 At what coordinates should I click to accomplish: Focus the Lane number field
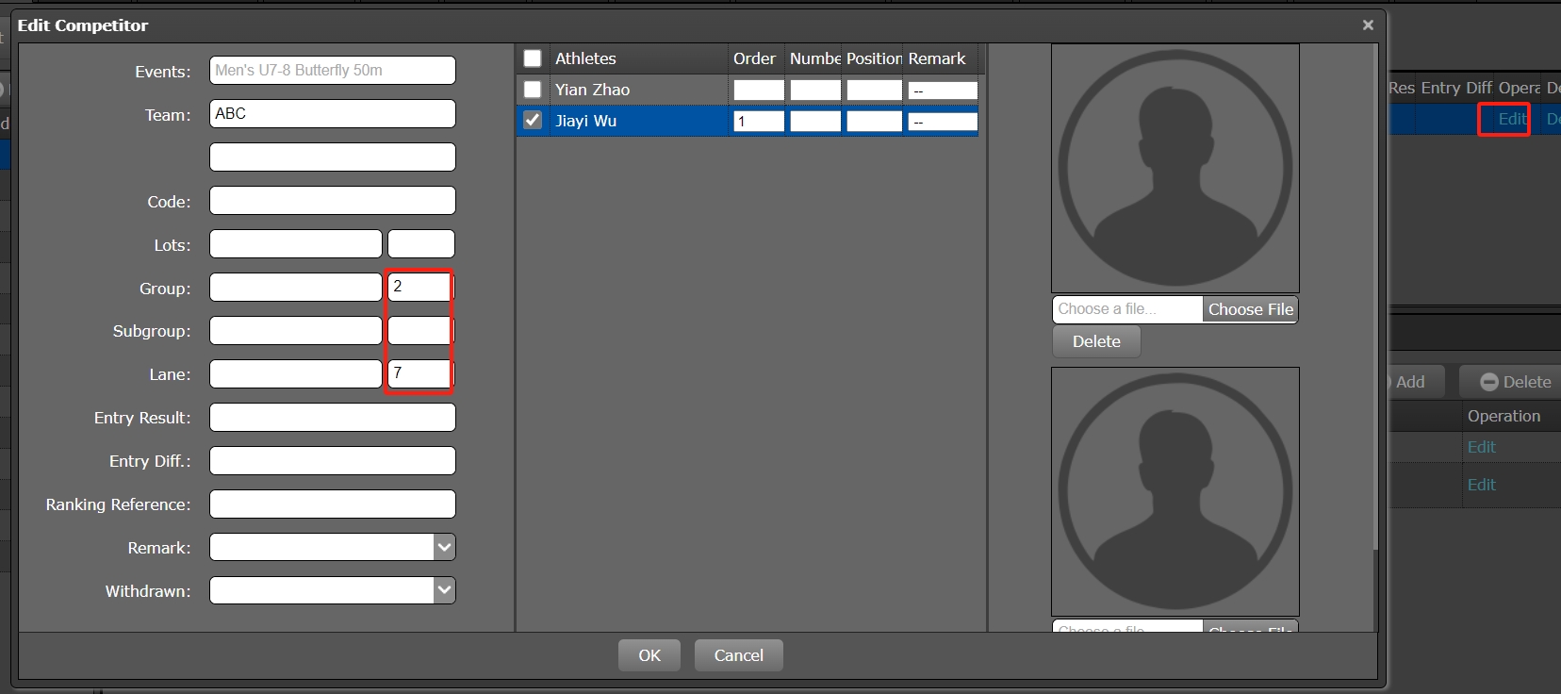point(419,373)
